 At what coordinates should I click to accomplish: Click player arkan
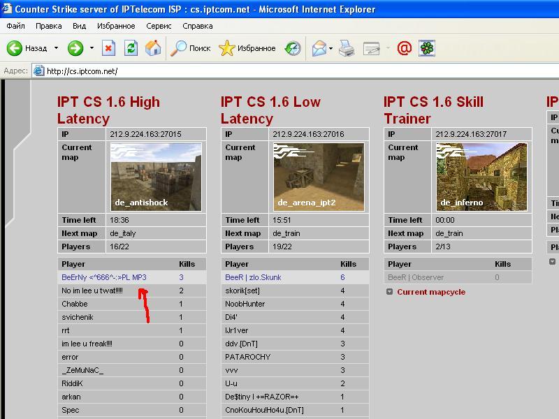click(x=71, y=397)
